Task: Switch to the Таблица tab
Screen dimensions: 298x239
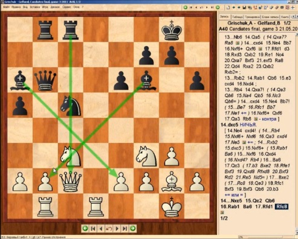Action: click(x=238, y=17)
